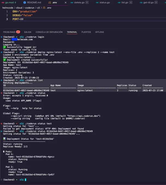Click the modified indicator on list.go tab
Viewport: 166px width, 185px height.
tap(131, 2)
